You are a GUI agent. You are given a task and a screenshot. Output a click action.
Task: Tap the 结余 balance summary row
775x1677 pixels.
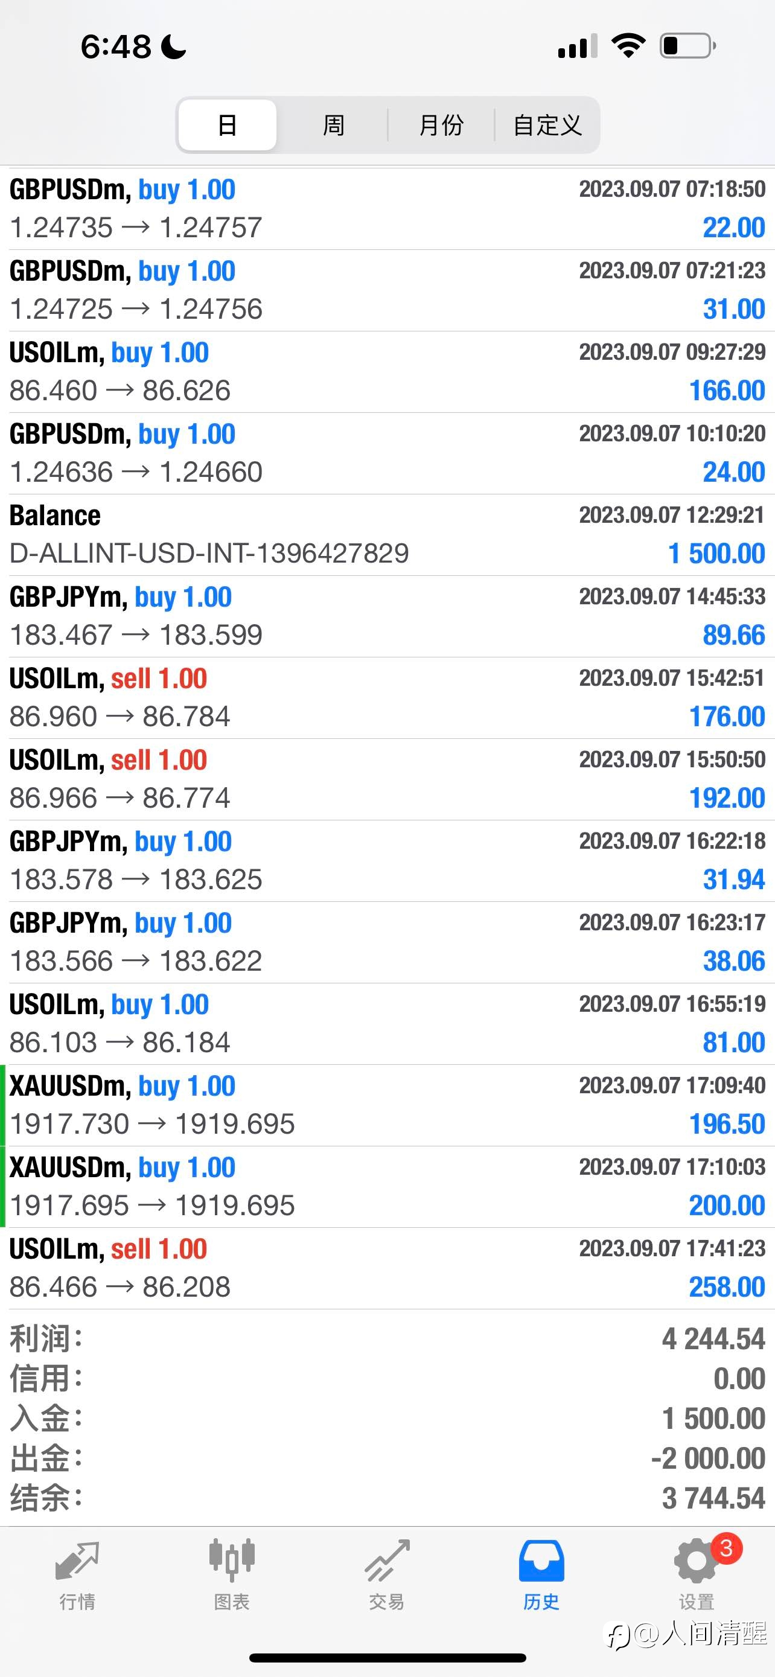point(387,1499)
